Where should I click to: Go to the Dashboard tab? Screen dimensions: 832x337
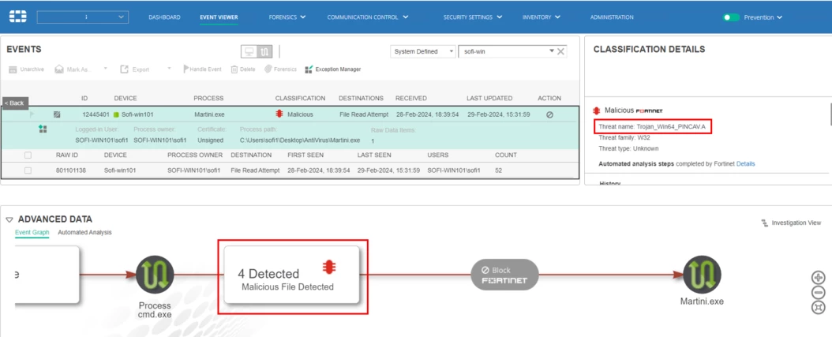[x=164, y=17]
